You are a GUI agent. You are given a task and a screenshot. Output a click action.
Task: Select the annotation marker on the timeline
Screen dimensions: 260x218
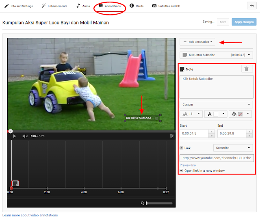point(15,183)
